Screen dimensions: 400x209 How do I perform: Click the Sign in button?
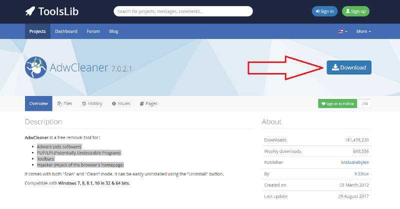coord(324,11)
